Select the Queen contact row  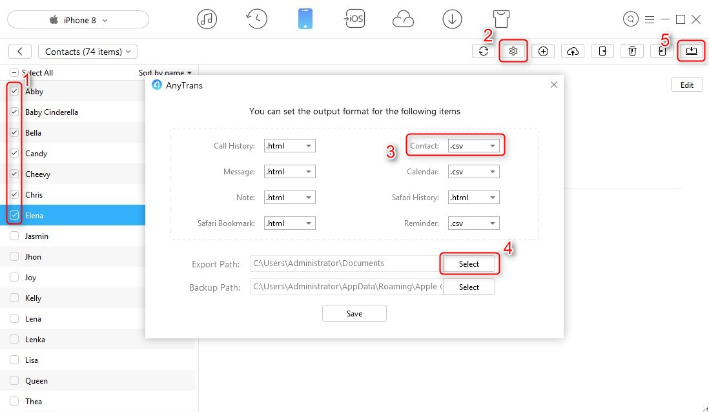(98, 380)
